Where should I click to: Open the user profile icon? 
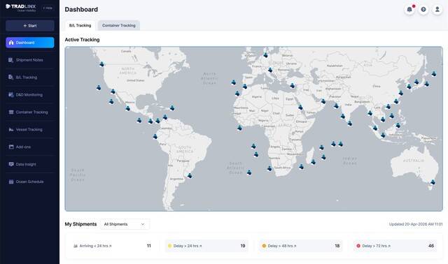(437, 9)
